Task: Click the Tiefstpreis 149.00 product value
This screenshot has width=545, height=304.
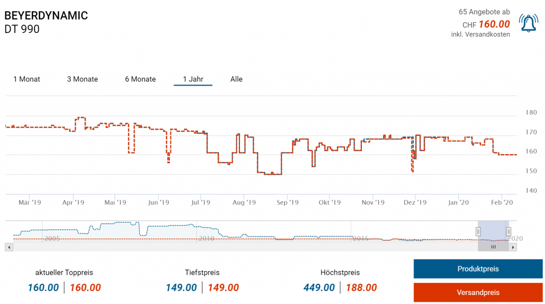Action: [x=181, y=288]
